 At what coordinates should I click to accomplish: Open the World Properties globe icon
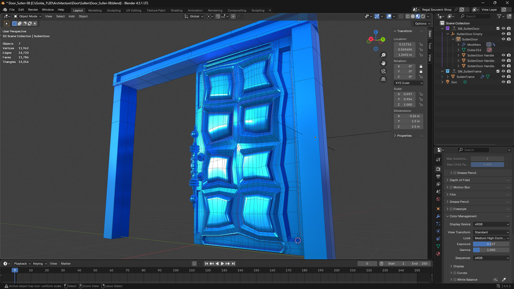pos(438,199)
